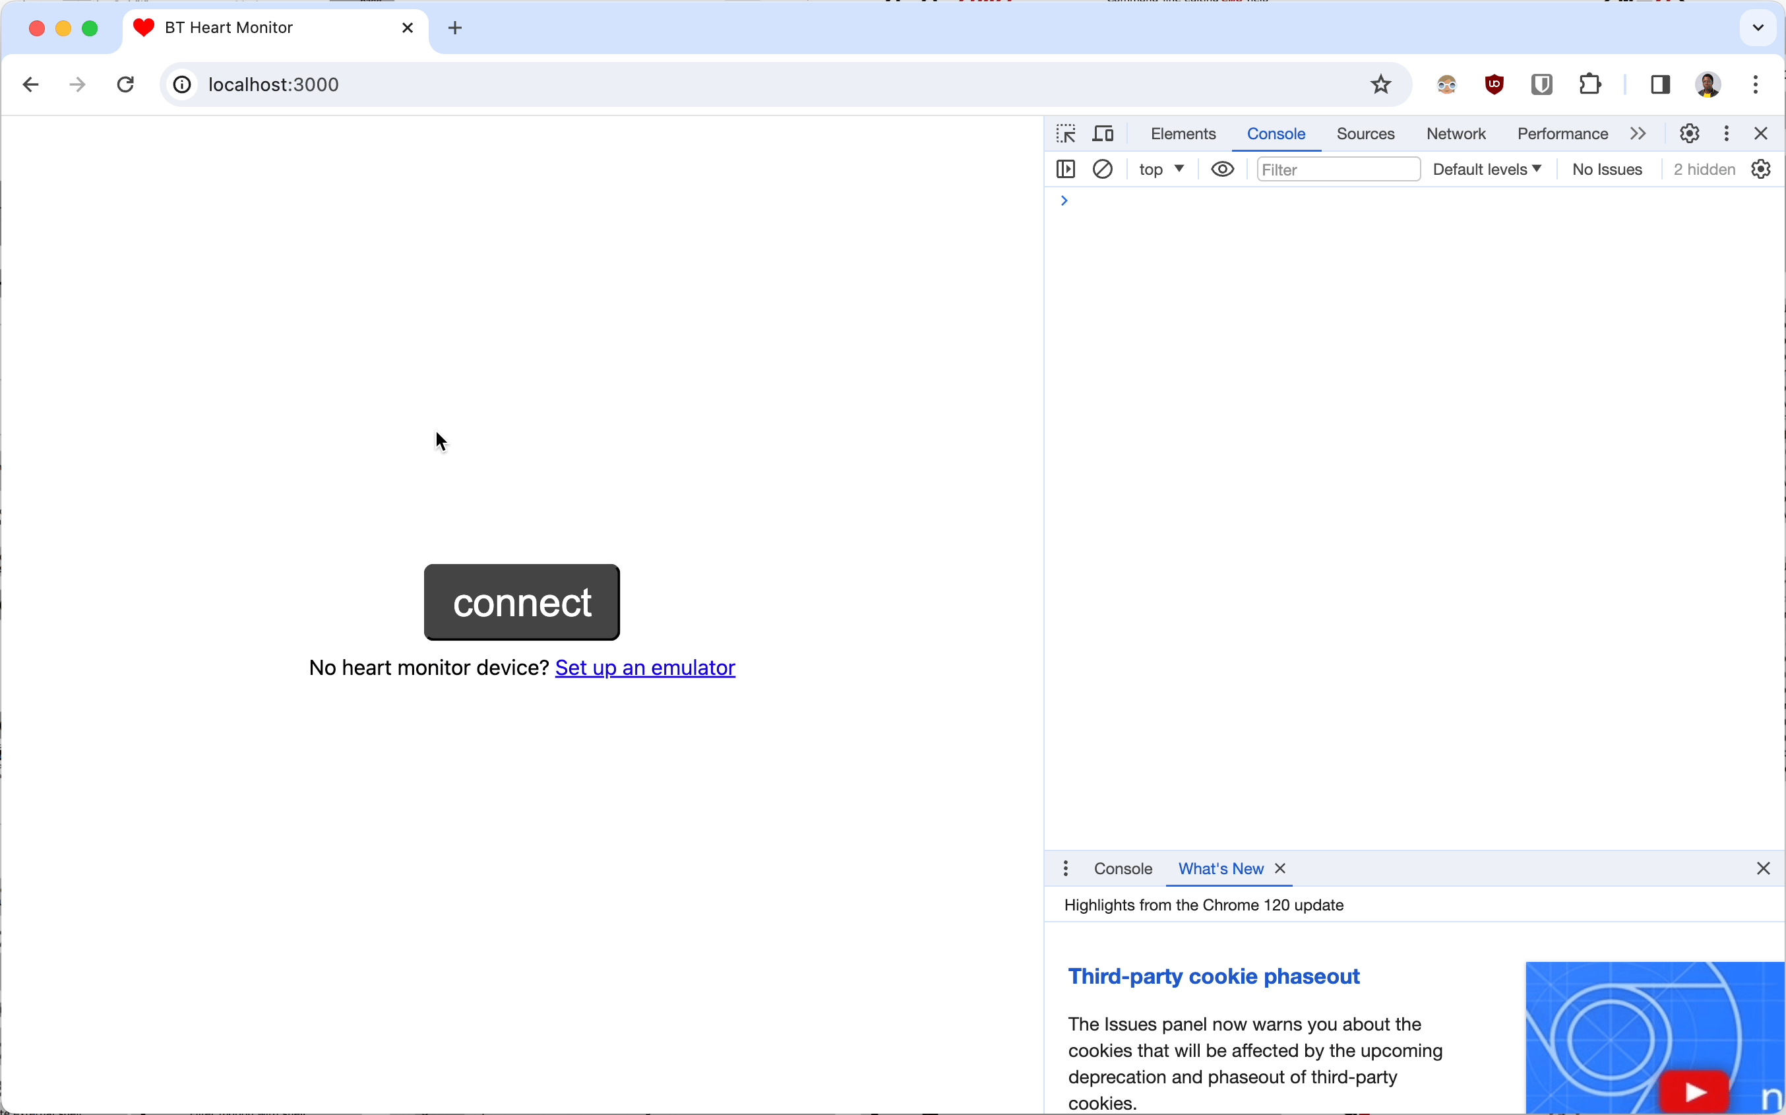
Task: Show the console sidebar panel
Action: pyautogui.click(x=1065, y=169)
